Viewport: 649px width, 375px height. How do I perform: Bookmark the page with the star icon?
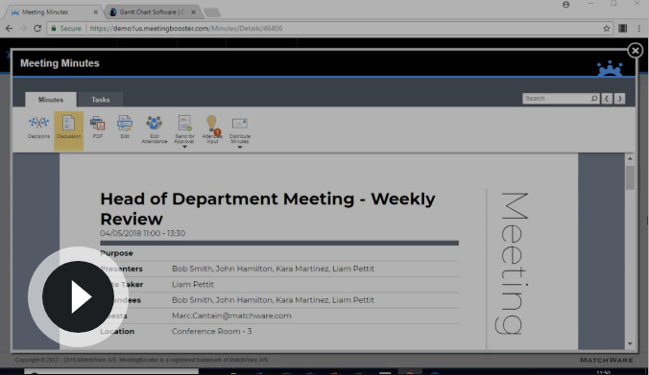(607, 29)
